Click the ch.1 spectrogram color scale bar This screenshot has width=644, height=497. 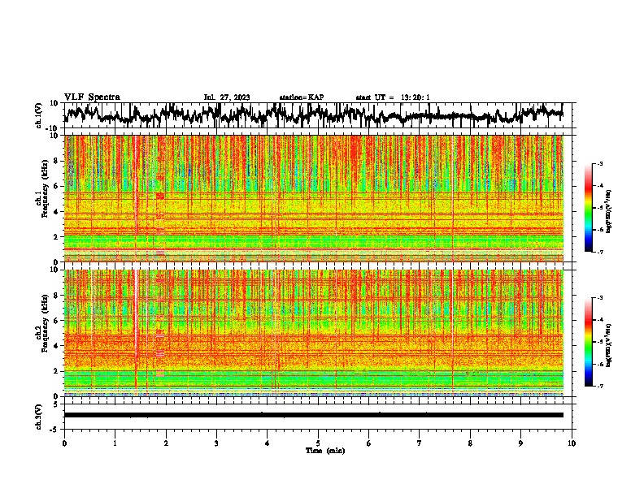coord(588,208)
